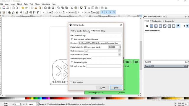Toggle the last blue transform-affect button

coord(114,12)
